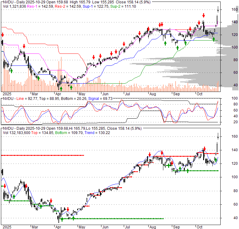The image size is (239, 229).
Task: Click the 140 price label on bottom chart axis
Action: 235,150
